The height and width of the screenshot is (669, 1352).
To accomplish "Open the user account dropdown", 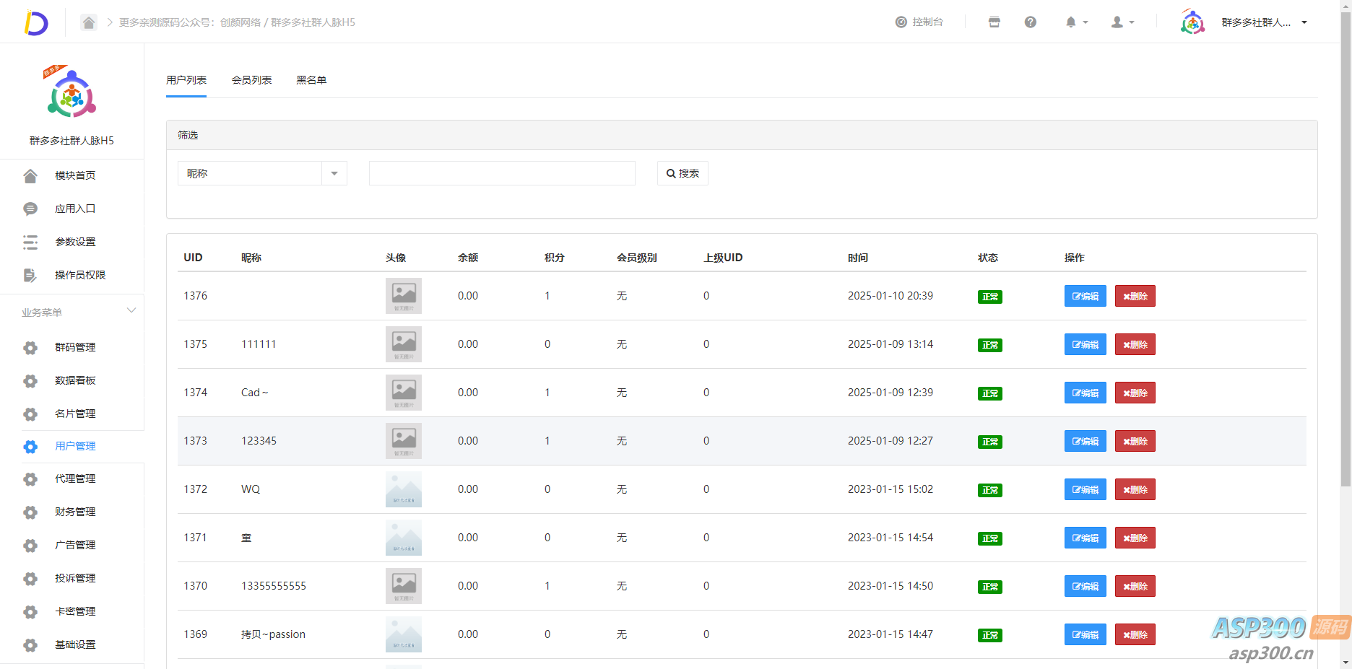I will tap(1122, 22).
